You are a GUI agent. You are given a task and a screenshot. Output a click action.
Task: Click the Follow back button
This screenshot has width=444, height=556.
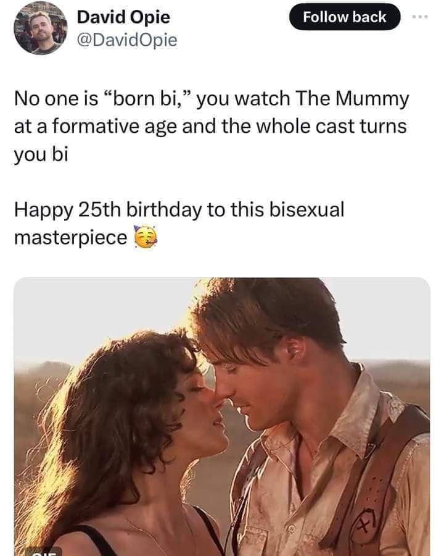(345, 17)
